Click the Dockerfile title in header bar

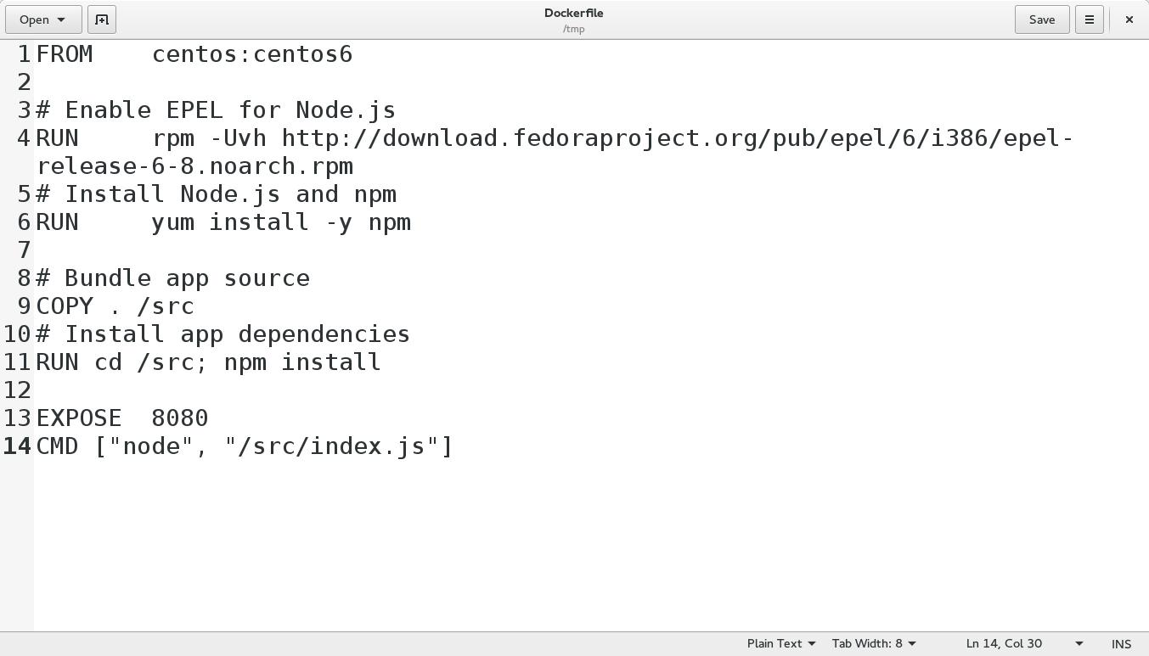tap(574, 13)
